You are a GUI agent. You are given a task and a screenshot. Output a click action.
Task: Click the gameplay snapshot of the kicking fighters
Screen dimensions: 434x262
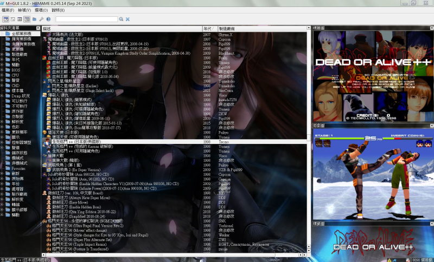(373, 174)
